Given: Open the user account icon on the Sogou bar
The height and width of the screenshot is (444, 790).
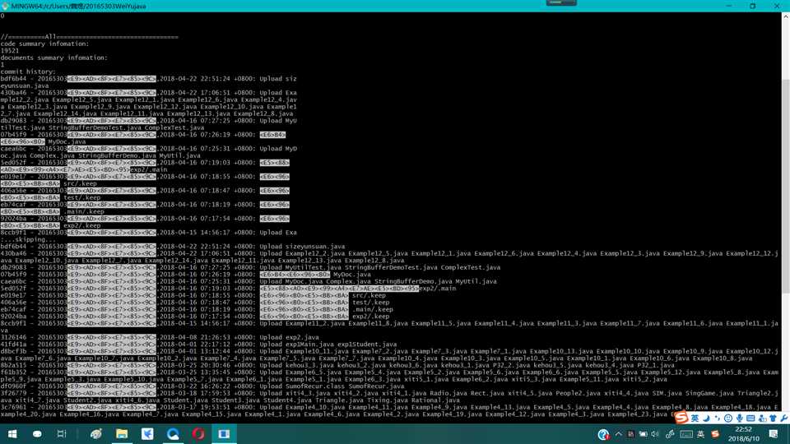Looking at the screenshot, I should 762,419.
